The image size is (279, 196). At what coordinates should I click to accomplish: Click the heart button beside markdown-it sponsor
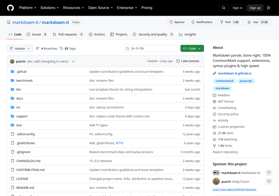click(x=269, y=173)
